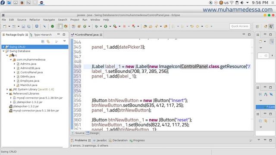Open the Run menu

pyautogui.click(x=85, y=20)
